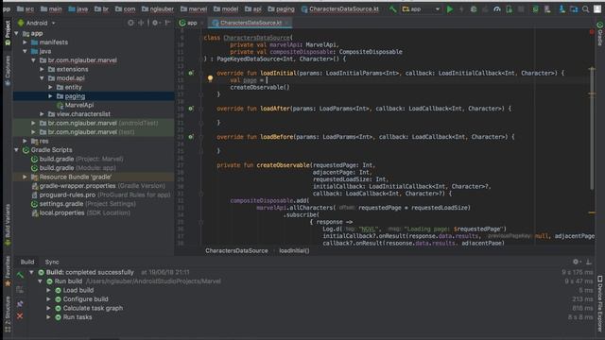
Task: Click the paging breadcrumb in navigation bar
Action: pyautogui.click(x=282, y=8)
